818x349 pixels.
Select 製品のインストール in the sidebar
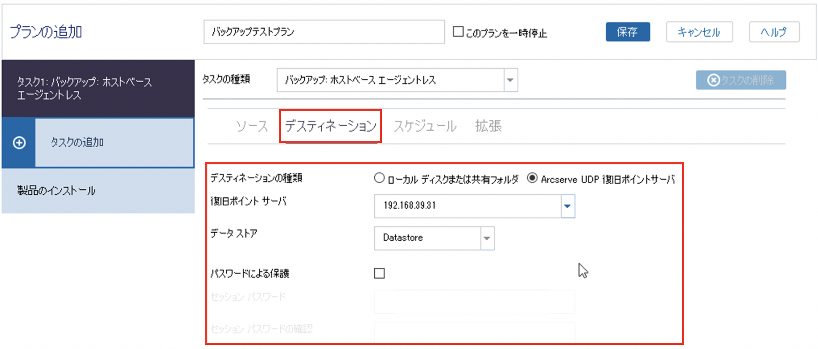pyautogui.click(x=98, y=191)
